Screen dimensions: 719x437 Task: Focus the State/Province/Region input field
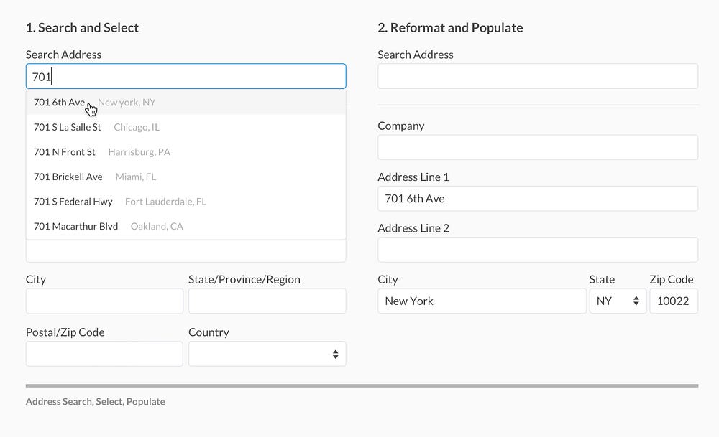[x=267, y=301]
